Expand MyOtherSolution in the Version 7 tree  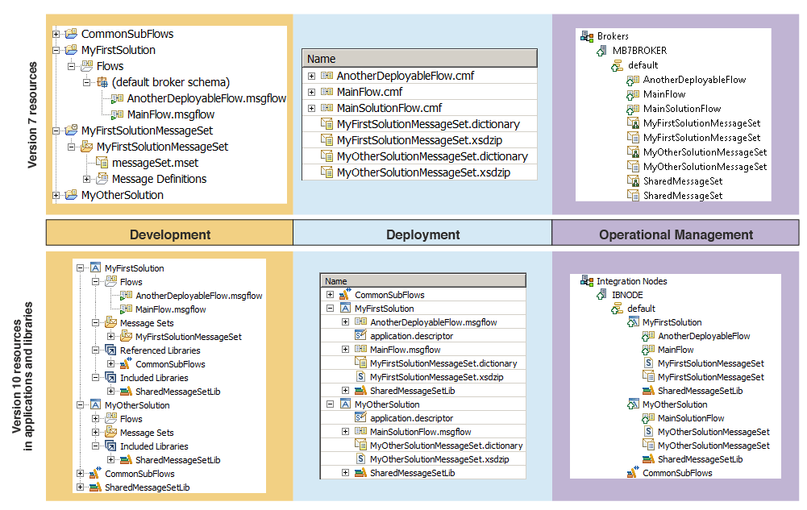point(56,195)
